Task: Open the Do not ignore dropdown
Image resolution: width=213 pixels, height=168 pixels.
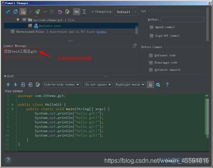Action: click(98, 85)
